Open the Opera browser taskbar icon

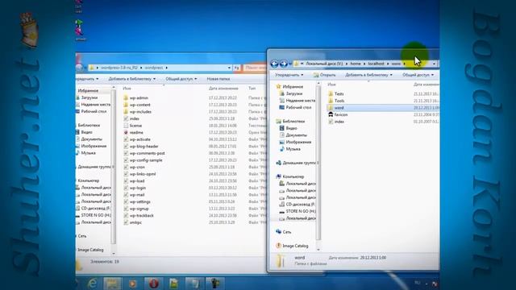(x=153, y=284)
